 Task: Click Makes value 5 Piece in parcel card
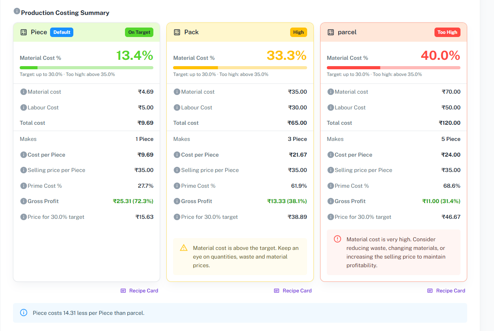(x=451, y=139)
